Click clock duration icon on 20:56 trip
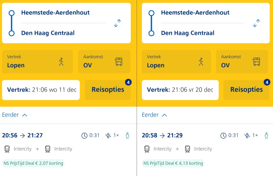The image size is (273, 176). click(84, 136)
